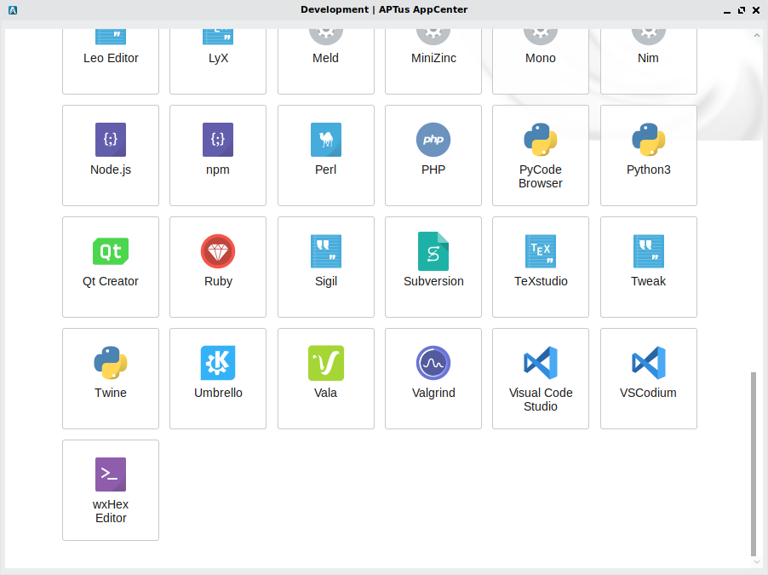Click the 'Tweak' label
This screenshot has width=768, height=575.
tap(649, 281)
